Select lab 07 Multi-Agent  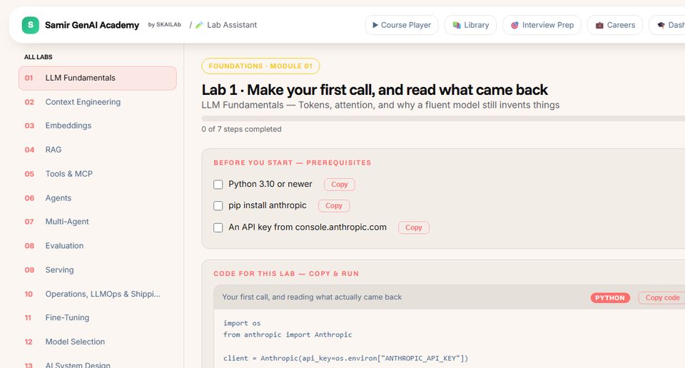(x=98, y=222)
